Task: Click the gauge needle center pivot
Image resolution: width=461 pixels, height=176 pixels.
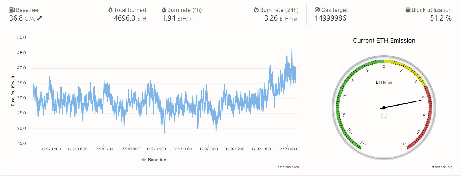Action: 384,108
